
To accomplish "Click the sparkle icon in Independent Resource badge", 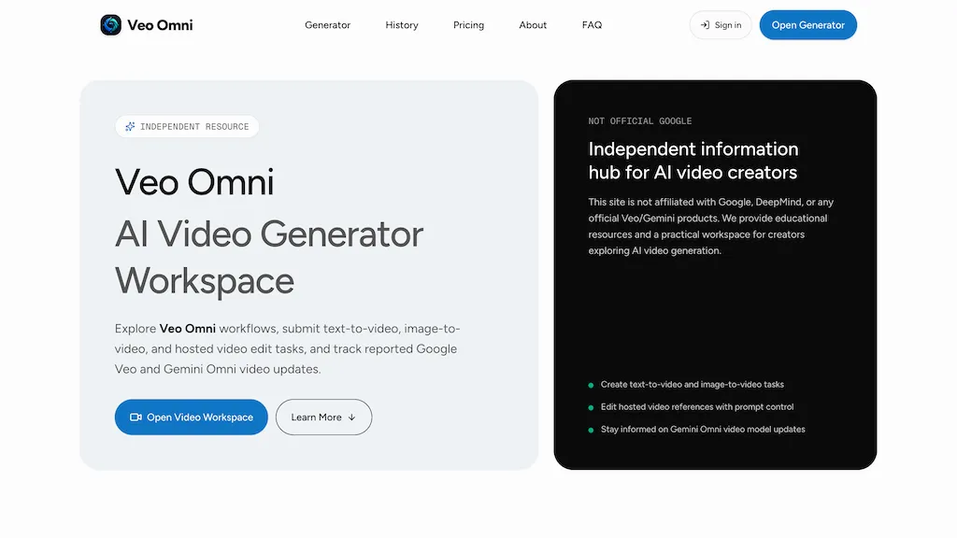I will (130, 126).
